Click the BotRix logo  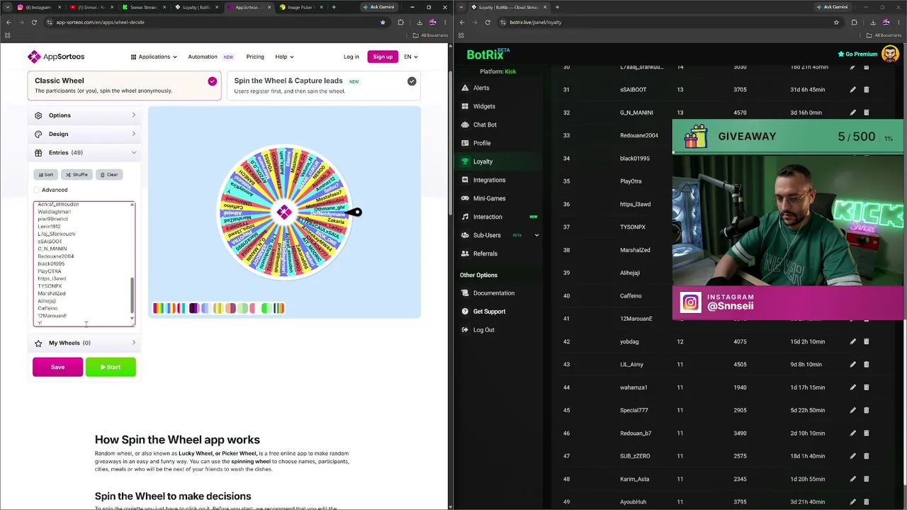[x=488, y=54]
